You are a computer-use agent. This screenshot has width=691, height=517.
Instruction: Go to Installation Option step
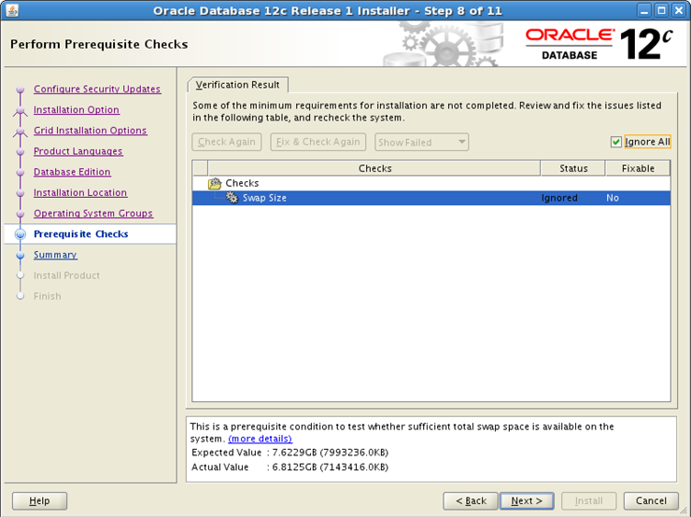point(77,110)
